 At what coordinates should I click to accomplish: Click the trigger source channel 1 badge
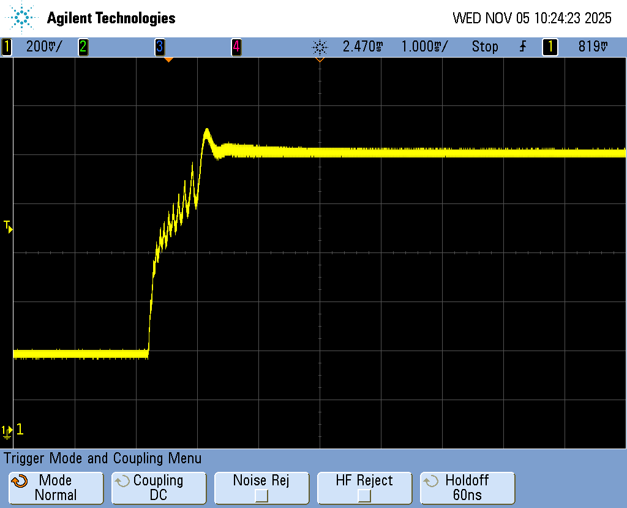pos(550,47)
